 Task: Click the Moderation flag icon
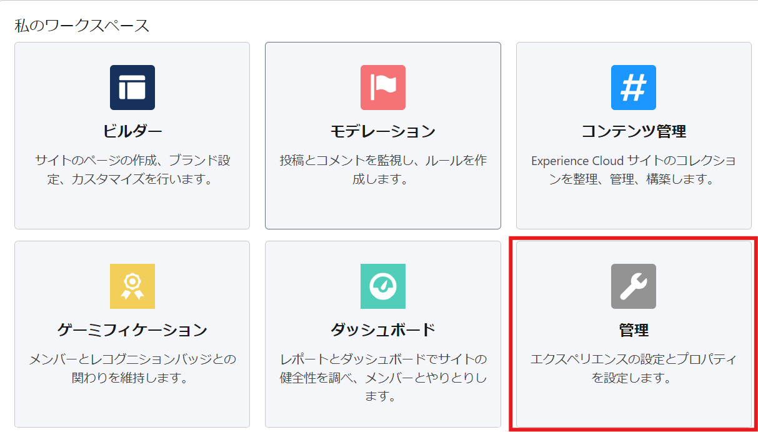(382, 88)
